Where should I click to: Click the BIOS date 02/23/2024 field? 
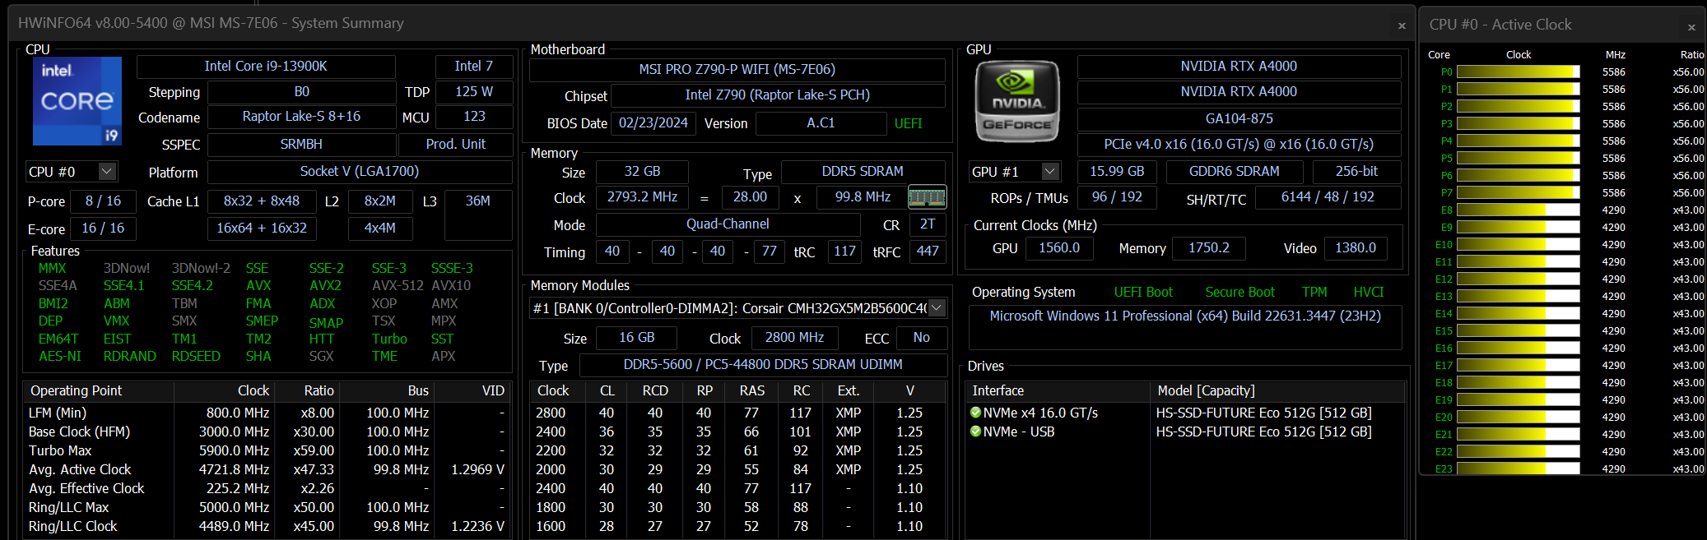653,123
